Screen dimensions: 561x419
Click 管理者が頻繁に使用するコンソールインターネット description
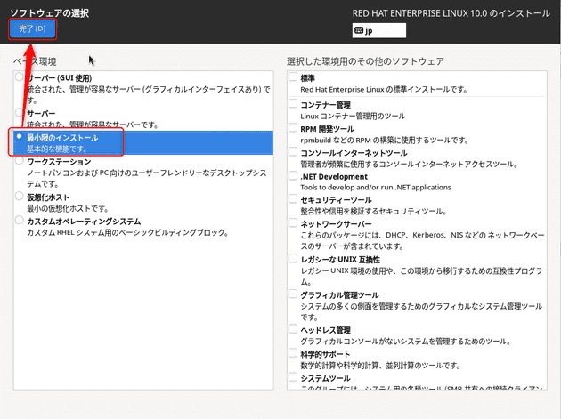(410, 164)
